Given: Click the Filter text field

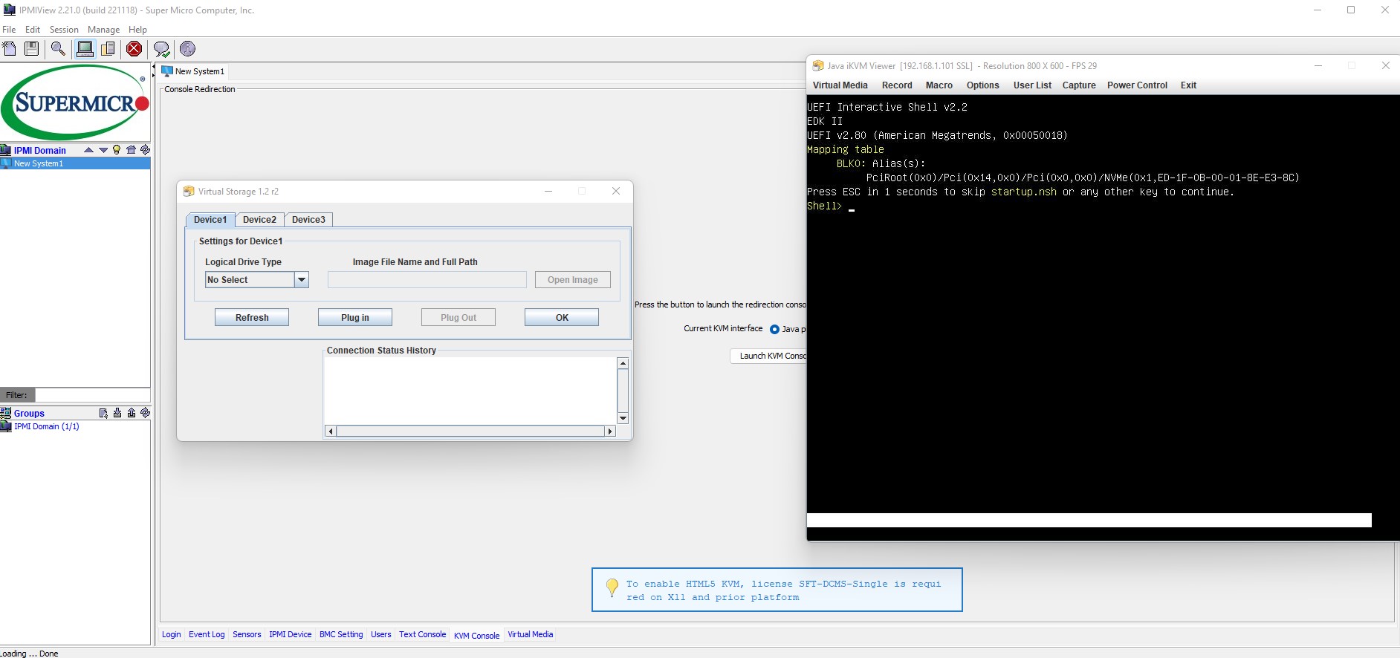Looking at the screenshot, I should [93, 395].
